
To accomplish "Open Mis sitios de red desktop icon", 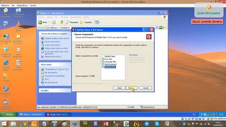I will coord(6,39).
